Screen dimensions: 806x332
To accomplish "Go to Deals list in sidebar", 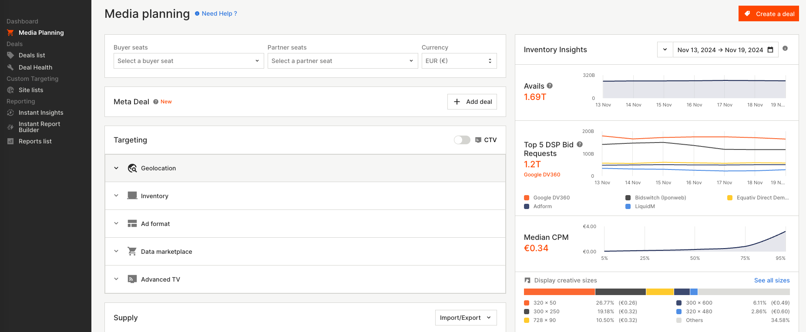I will 32,55.
